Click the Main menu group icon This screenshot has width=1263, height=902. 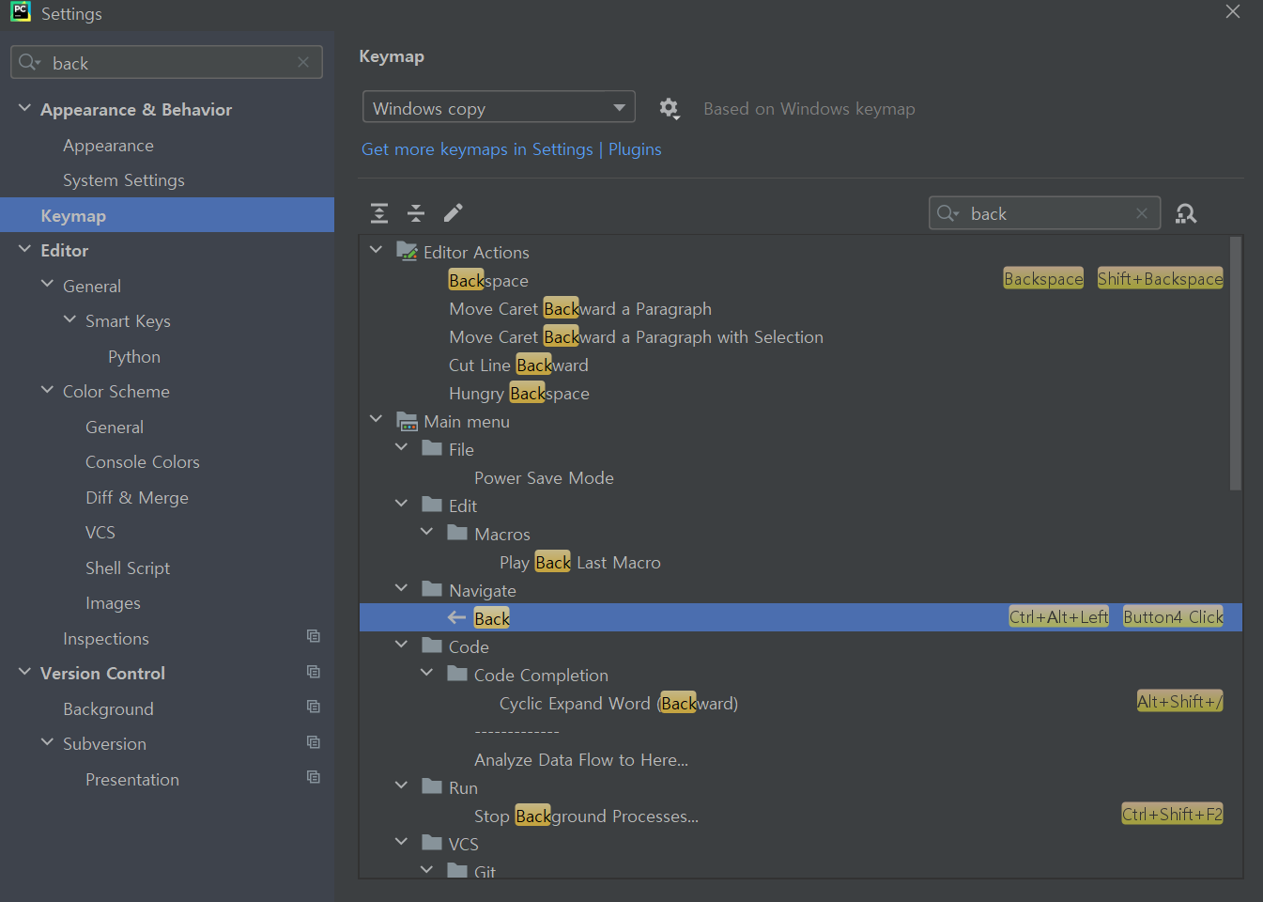tap(407, 421)
